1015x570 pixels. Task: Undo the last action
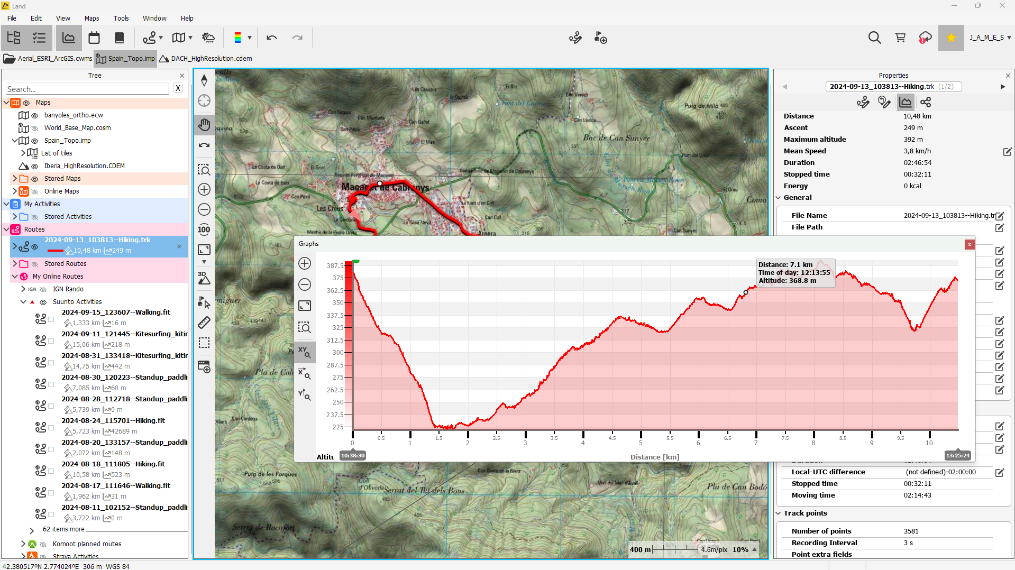(x=272, y=38)
